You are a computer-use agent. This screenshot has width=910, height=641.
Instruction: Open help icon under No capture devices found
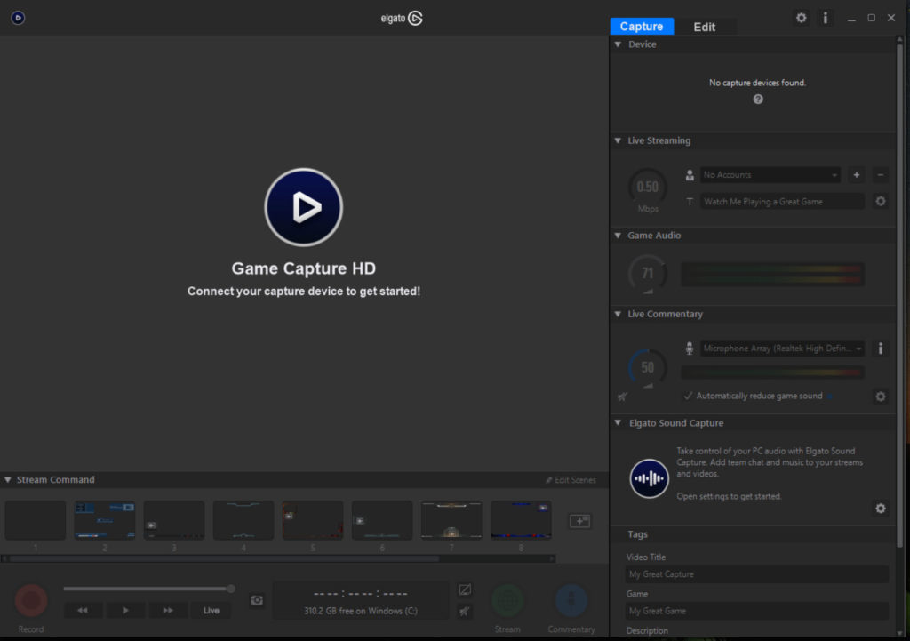click(x=758, y=100)
